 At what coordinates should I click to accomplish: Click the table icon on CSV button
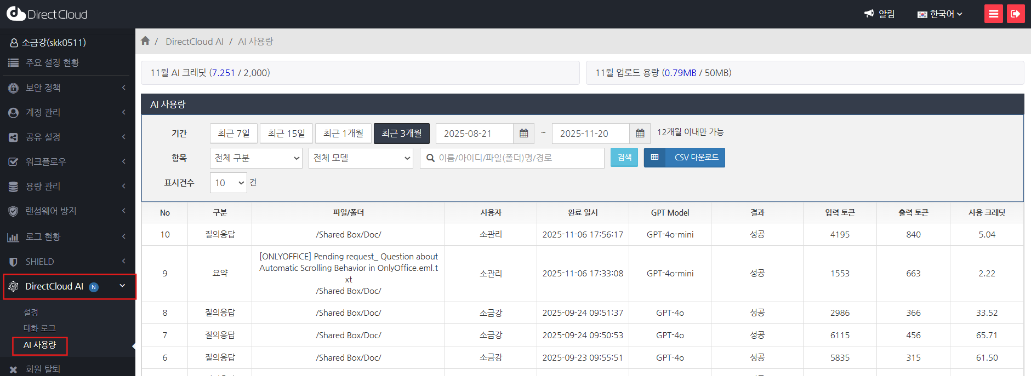click(654, 158)
